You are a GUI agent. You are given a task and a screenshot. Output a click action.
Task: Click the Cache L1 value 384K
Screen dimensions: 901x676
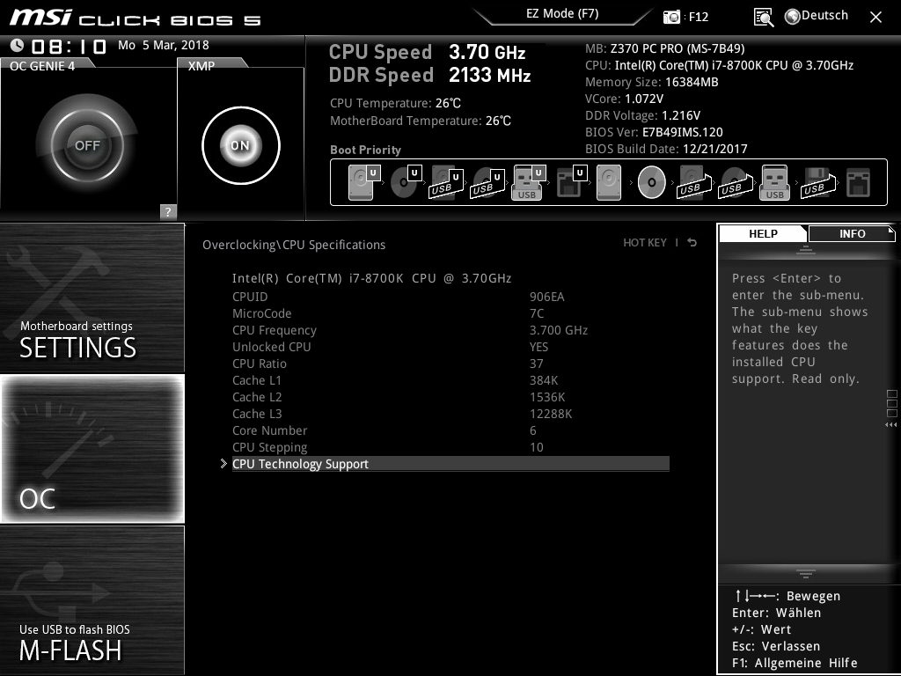pyautogui.click(x=544, y=380)
